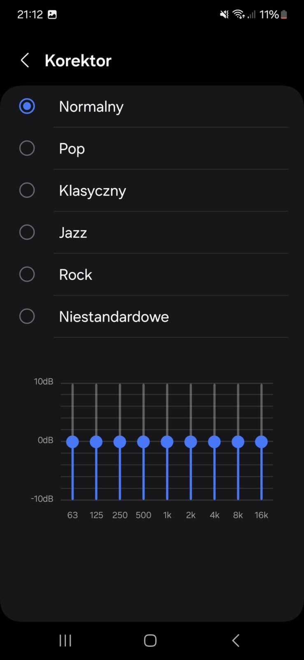Tap the gallery notification icon in status bar

pyautogui.click(x=52, y=15)
